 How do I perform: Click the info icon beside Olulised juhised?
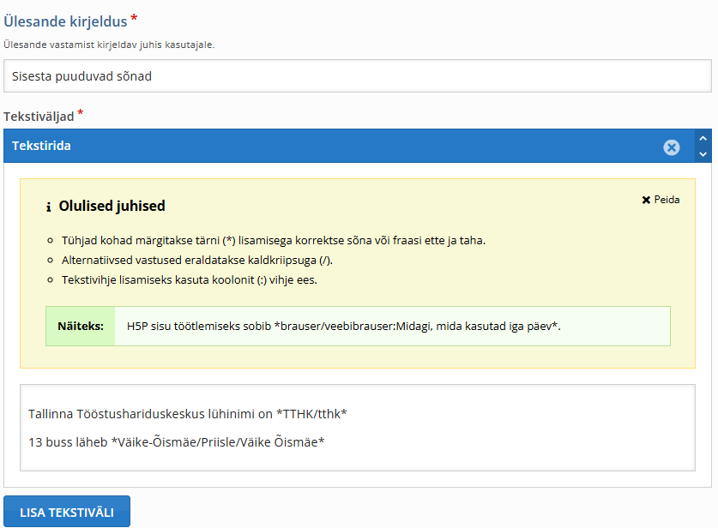point(49,207)
